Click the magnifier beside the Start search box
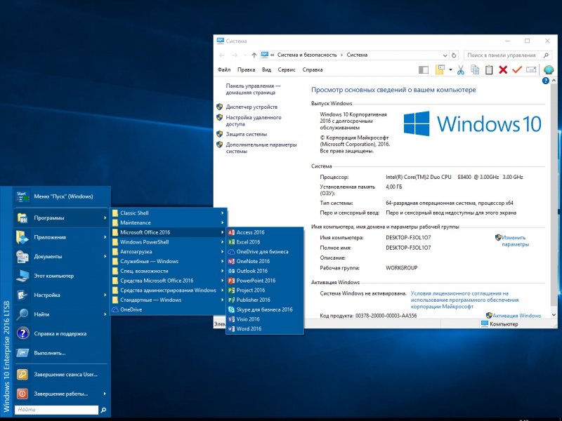Viewport: 562px width, 421px height. coord(103,410)
